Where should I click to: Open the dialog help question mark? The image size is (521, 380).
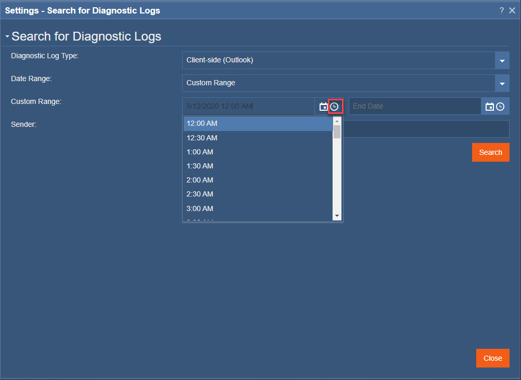(x=501, y=10)
